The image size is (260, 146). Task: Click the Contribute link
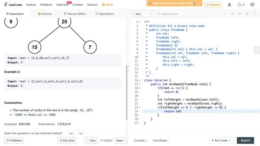(x=160, y=140)
